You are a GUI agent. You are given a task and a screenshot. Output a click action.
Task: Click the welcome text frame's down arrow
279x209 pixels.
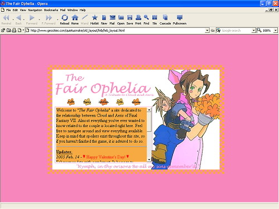point(149,159)
